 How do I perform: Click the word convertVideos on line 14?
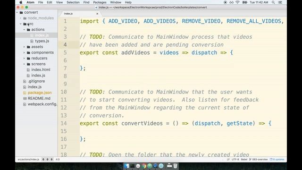pyautogui.click(x=142, y=123)
